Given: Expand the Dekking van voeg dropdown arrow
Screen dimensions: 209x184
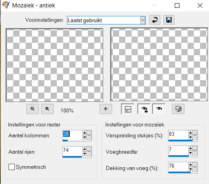Looking at the screenshot, I should coord(195,166).
